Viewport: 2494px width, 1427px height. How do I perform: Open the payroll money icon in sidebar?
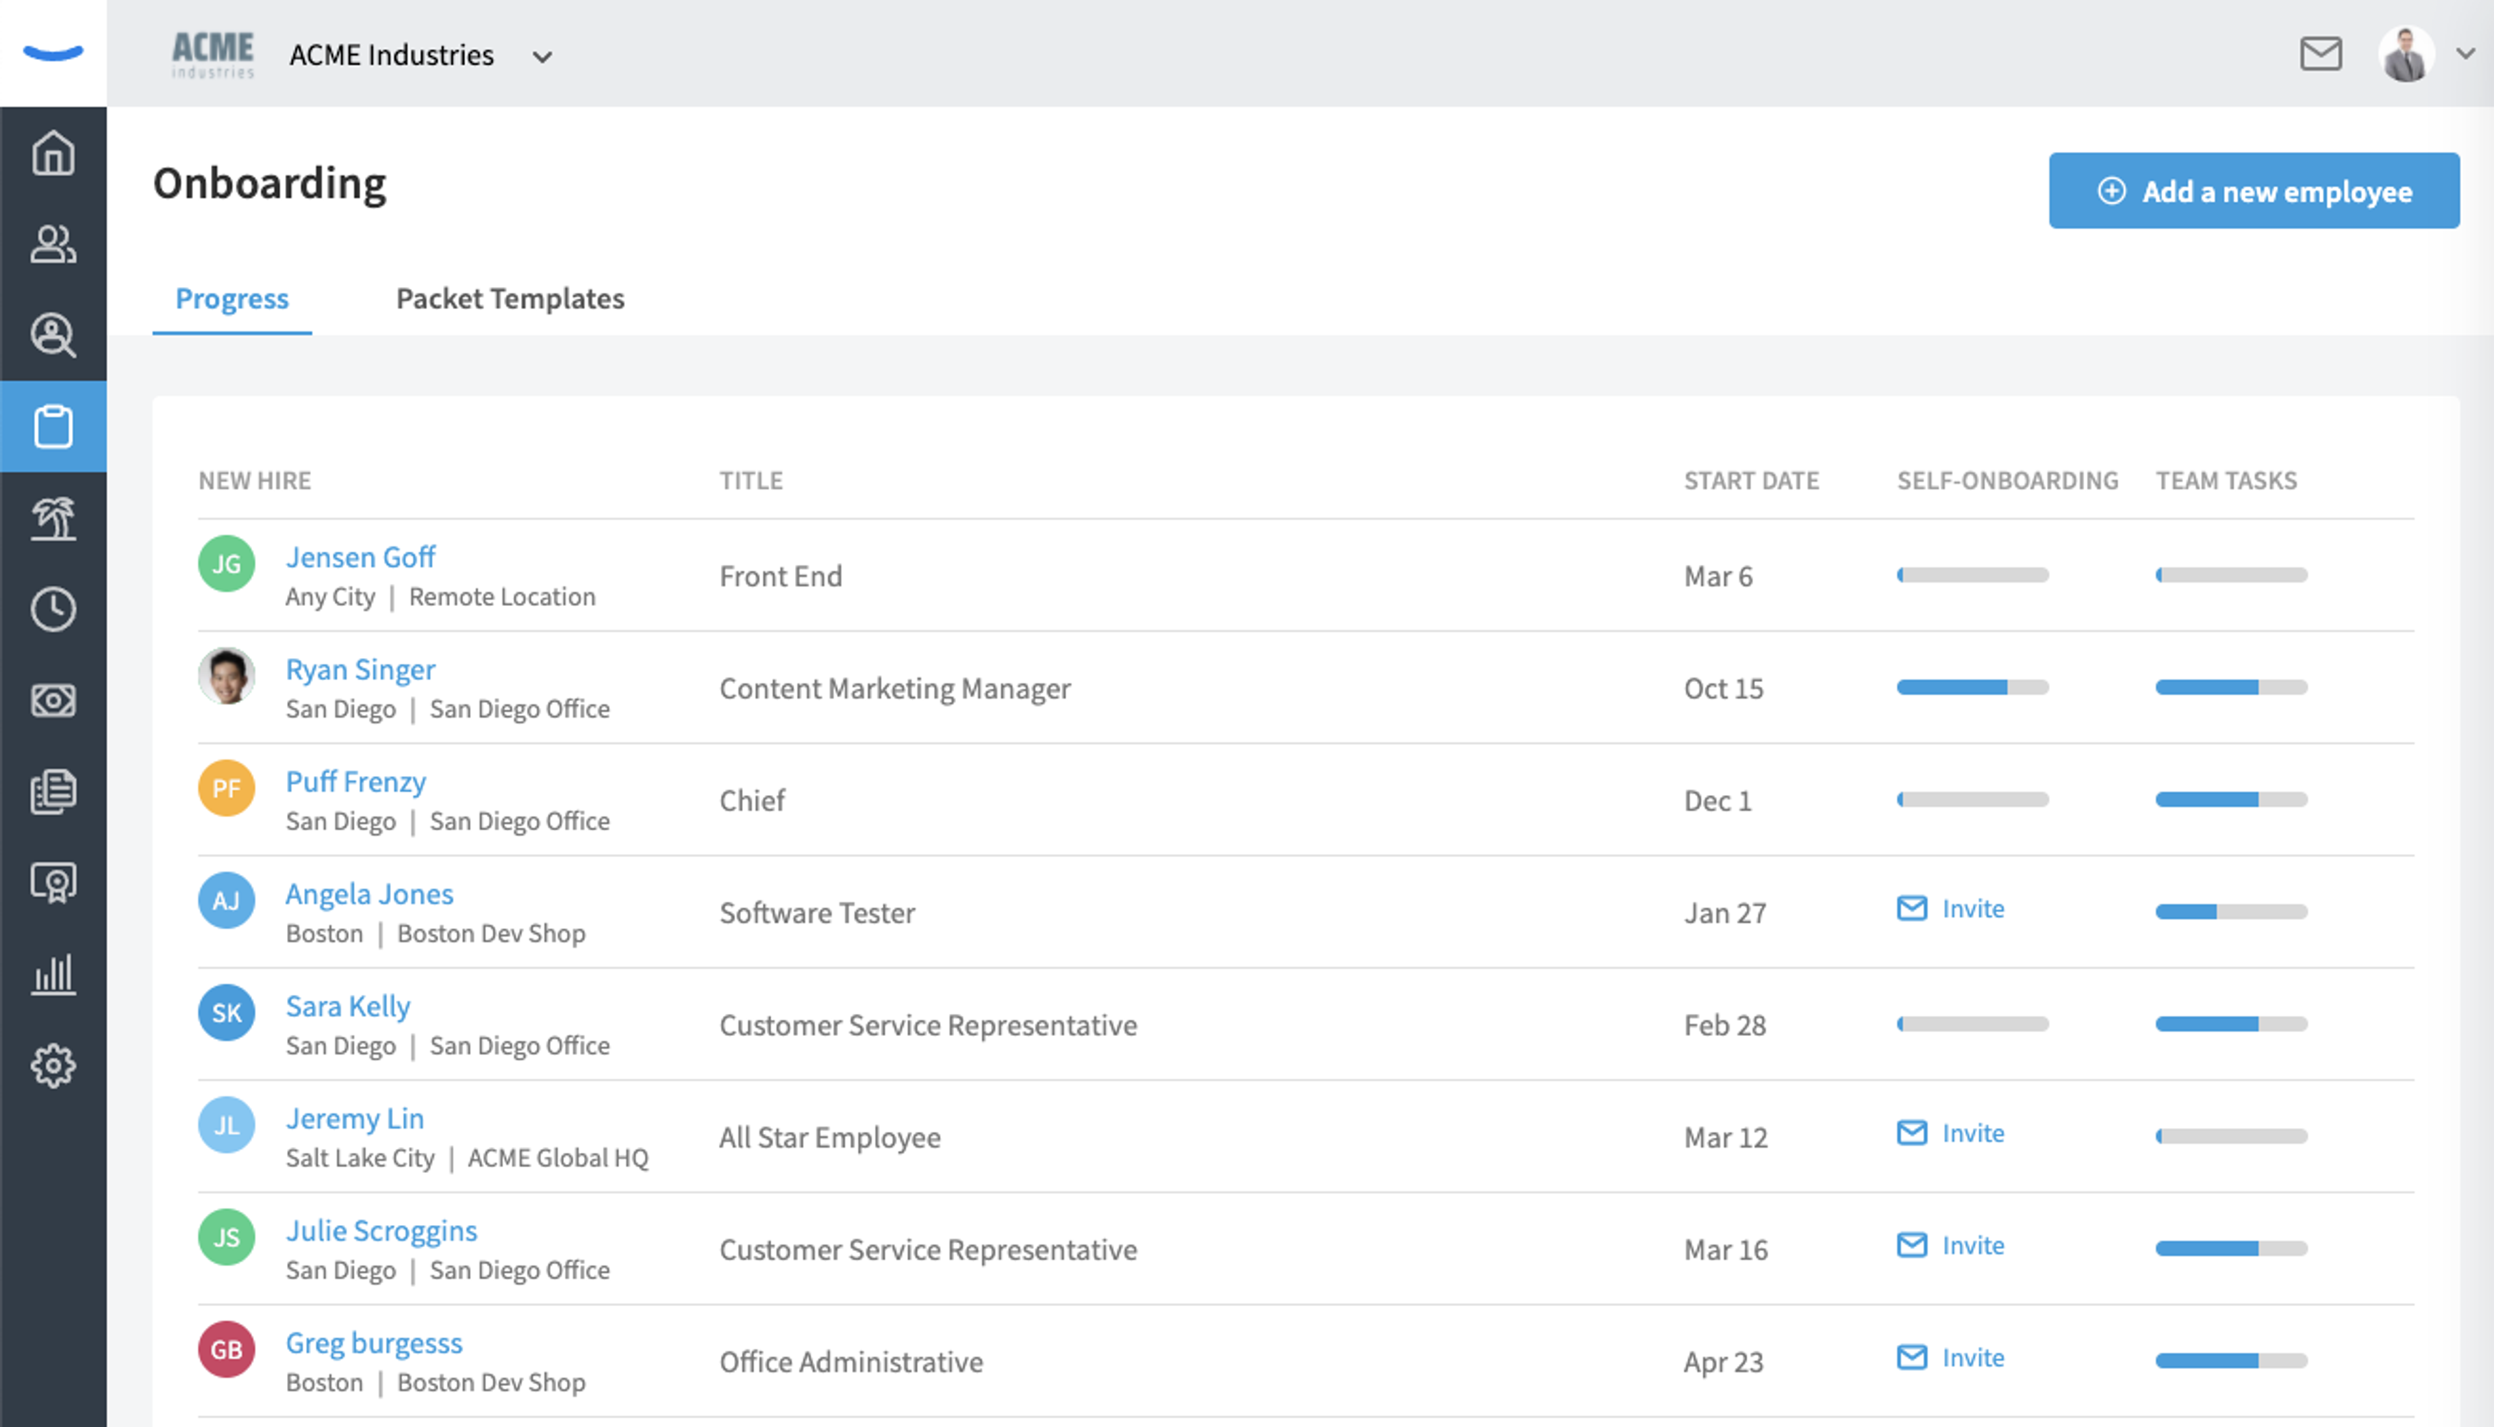coord(53,700)
